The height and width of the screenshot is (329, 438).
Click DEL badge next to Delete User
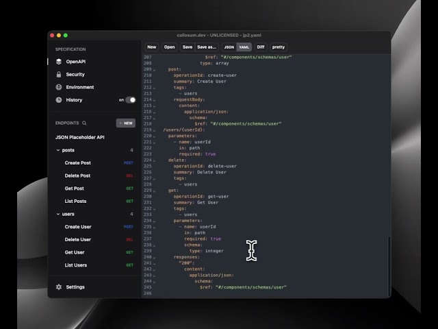click(129, 240)
